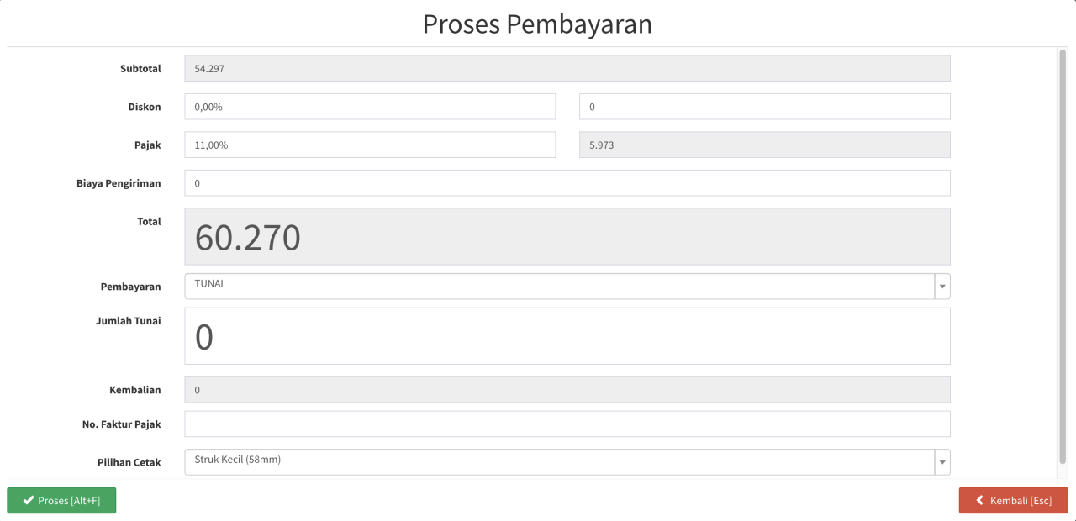Click the Proses Pembayaran heading
The height and width of the screenshot is (521, 1076).
[537, 24]
